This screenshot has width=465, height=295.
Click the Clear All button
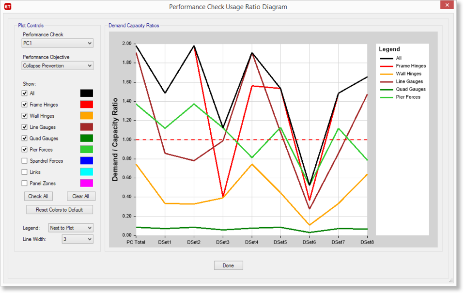click(x=81, y=196)
